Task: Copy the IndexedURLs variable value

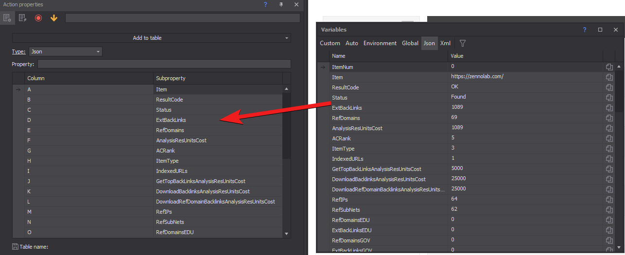Action: click(x=609, y=159)
